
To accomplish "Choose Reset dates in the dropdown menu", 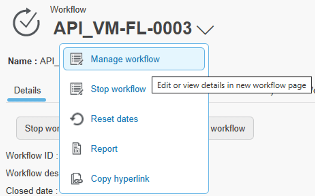I will [114, 119].
